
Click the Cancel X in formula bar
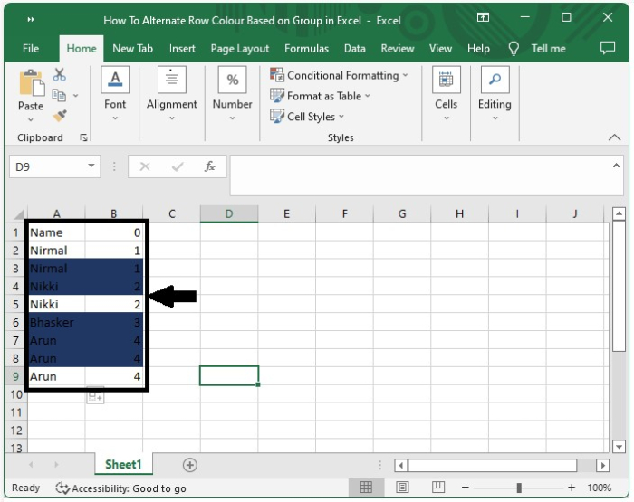coord(145,166)
